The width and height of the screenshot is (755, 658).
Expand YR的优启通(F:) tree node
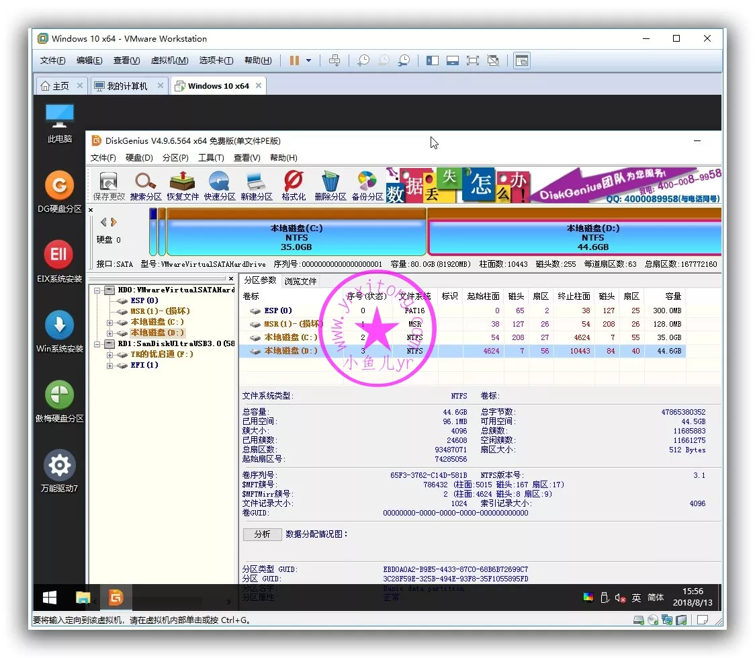pyautogui.click(x=109, y=355)
